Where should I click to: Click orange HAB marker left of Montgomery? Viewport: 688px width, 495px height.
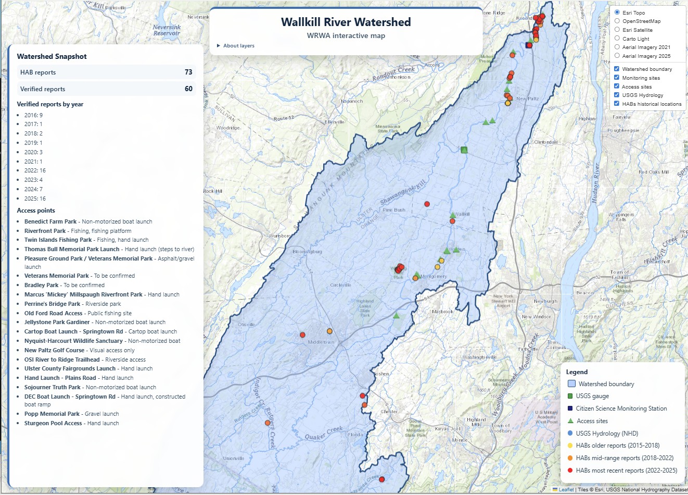(415, 278)
